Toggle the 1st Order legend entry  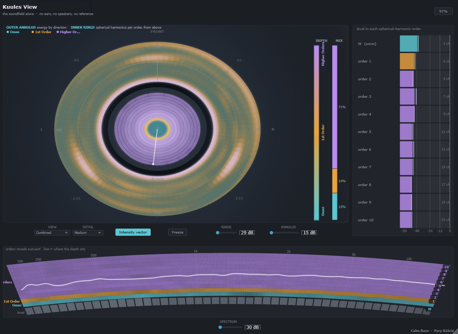coord(41,32)
